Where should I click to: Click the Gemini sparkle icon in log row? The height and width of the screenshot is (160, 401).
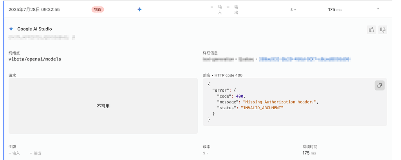pyautogui.click(x=139, y=9)
